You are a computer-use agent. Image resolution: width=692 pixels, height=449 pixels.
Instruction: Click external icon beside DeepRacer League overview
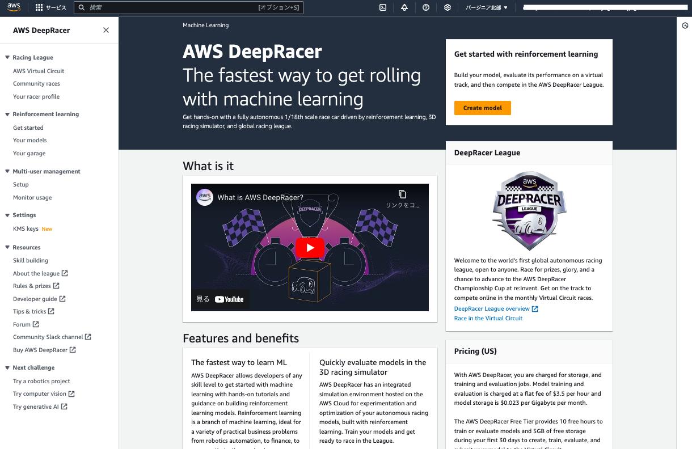point(535,309)
